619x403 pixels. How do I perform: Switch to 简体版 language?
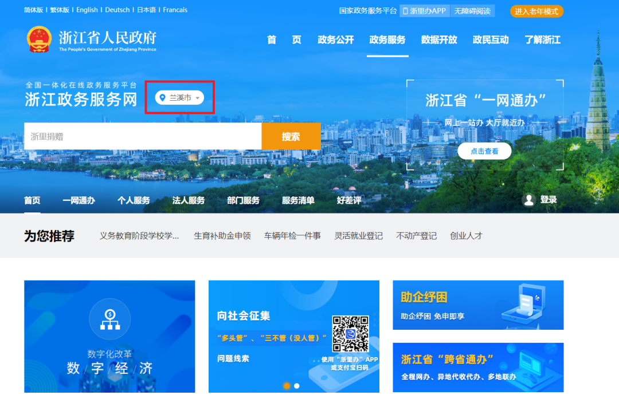pyautogui.click(x=34, y=10)
